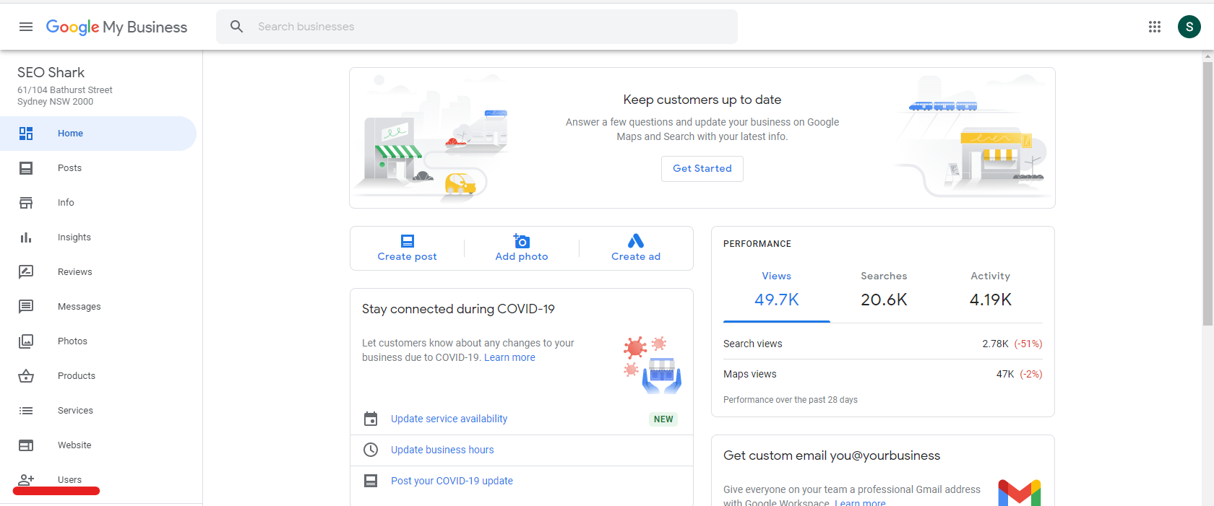Click the Add photo button
Screen dimensions: 1214x506
coord(522,248)
